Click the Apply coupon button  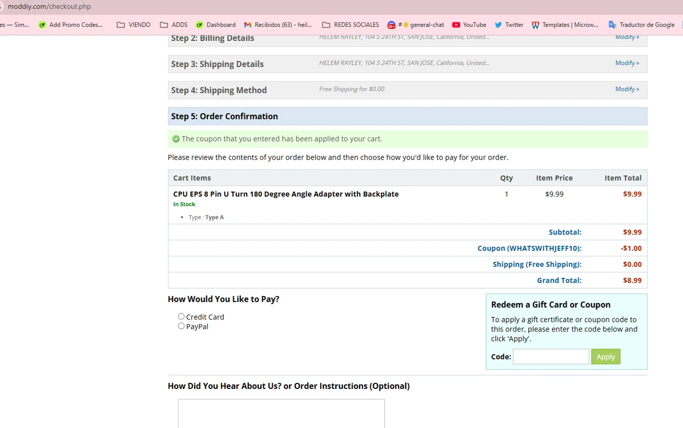click(606, 357)
